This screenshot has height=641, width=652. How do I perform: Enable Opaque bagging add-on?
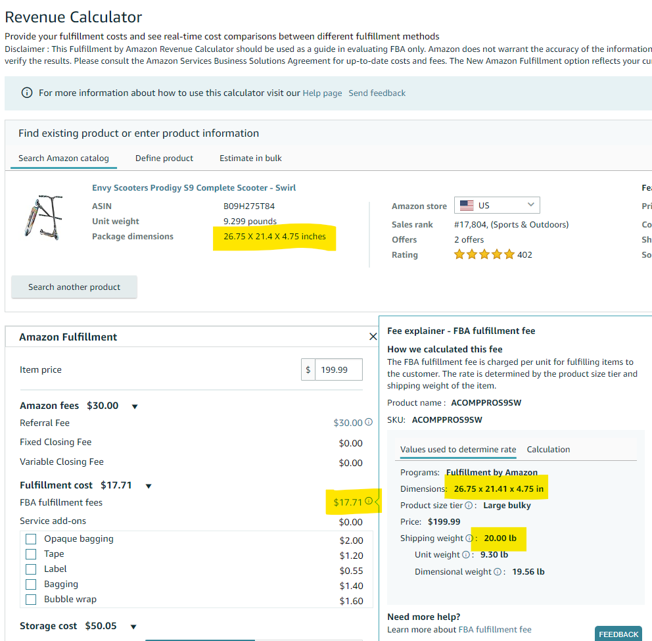[31, 539]
